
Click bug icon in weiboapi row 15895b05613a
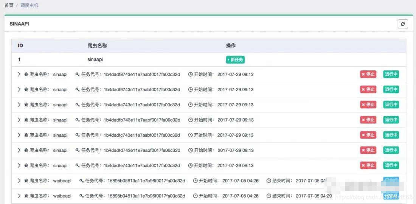click(26, 181)
